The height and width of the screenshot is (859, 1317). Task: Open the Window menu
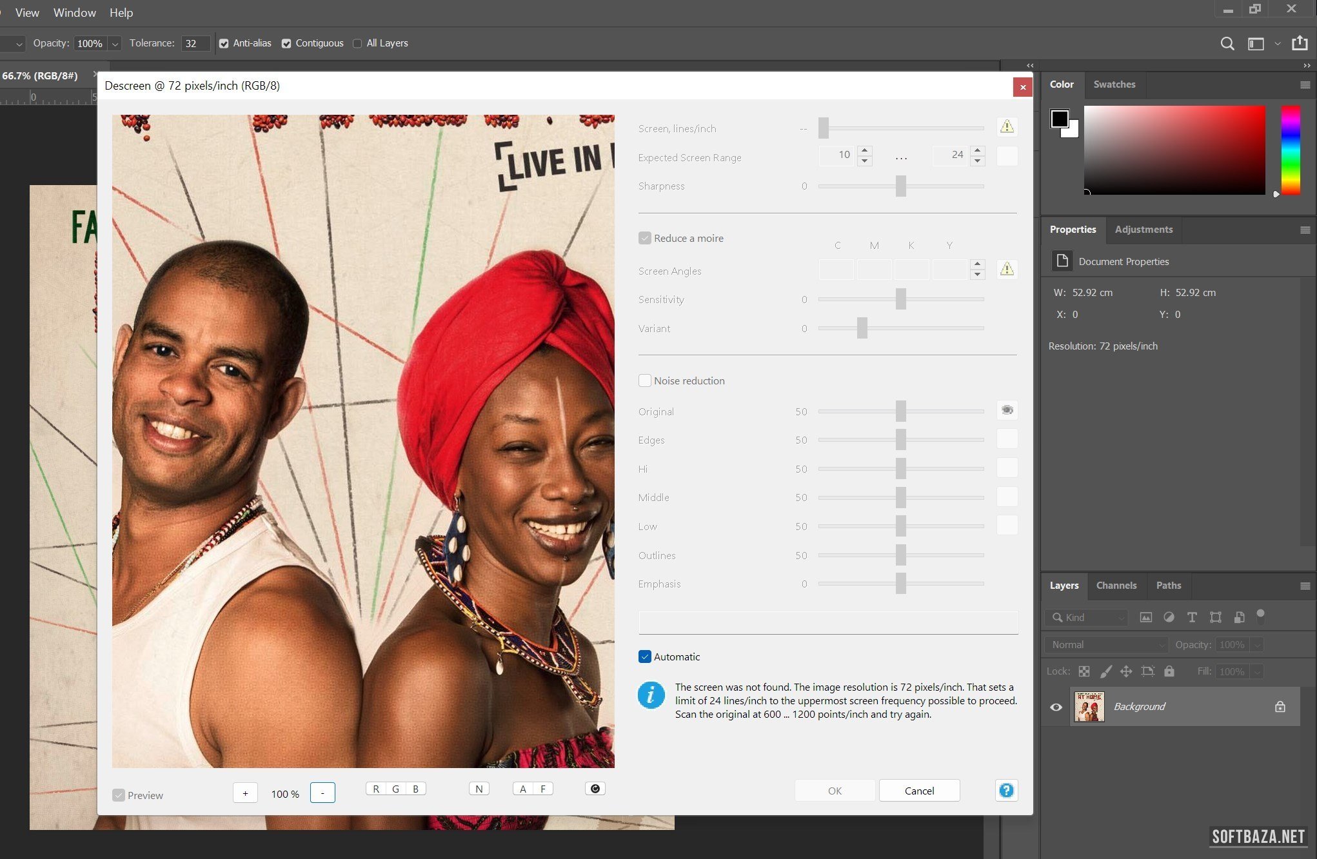(x=74, y=12)
